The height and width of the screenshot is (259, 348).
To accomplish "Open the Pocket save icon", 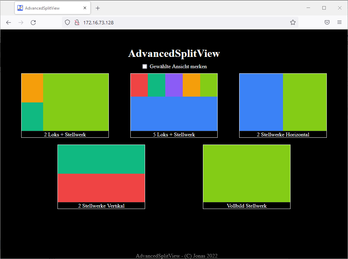I will (x=327, y=23).
